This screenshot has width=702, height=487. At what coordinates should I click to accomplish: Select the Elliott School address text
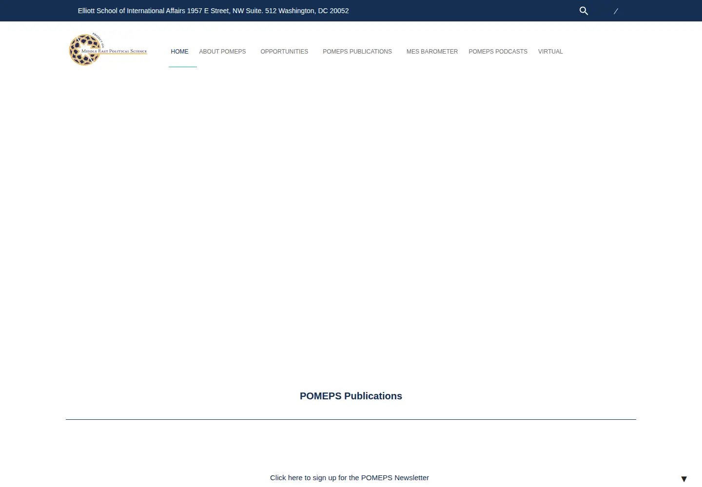[213, 11]
